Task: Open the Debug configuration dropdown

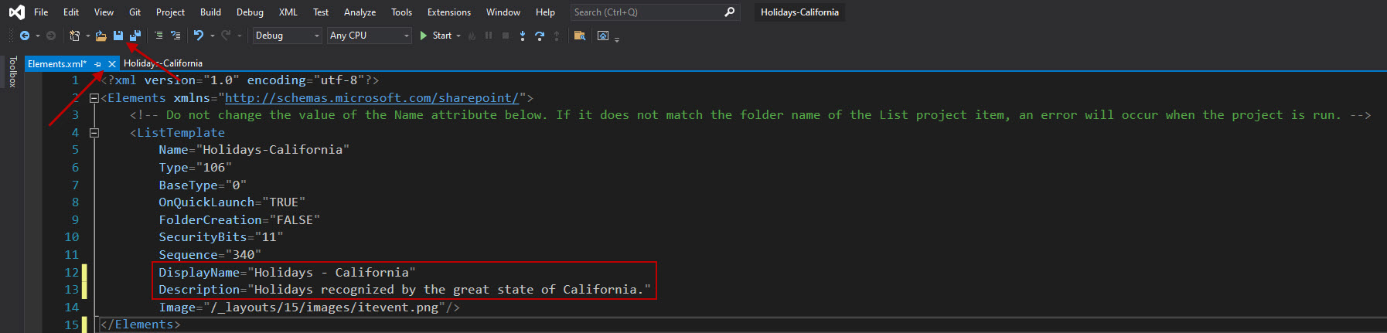Action: point(287,36)
